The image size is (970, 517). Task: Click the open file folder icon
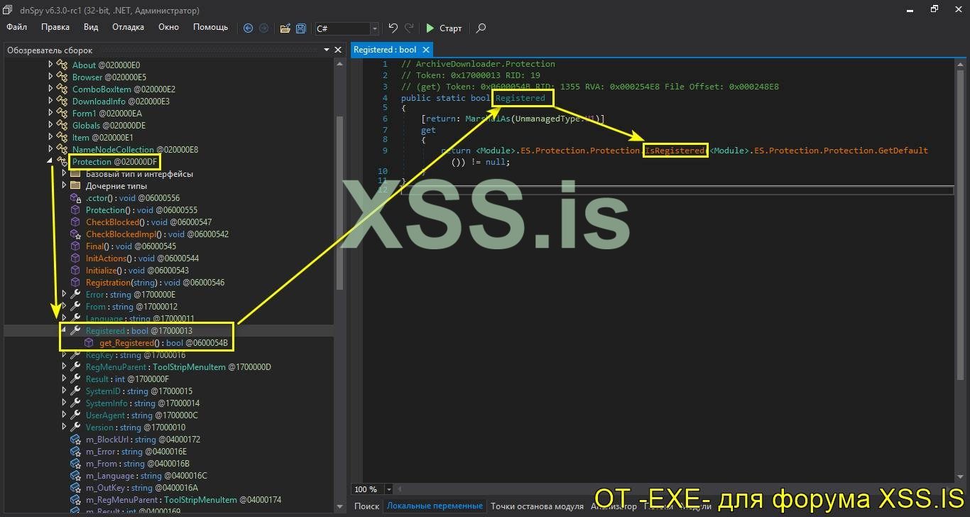tap(285, 28)
